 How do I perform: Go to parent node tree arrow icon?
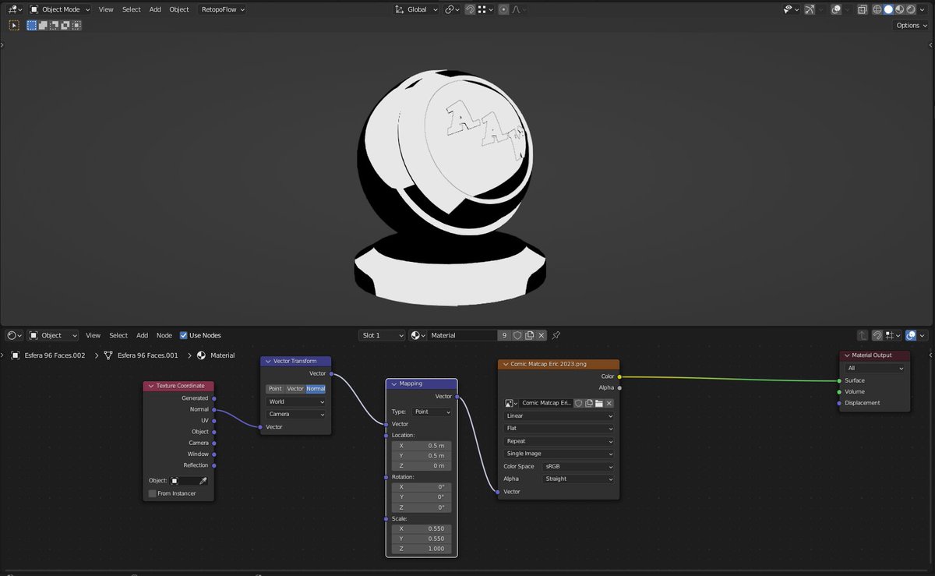863,335
